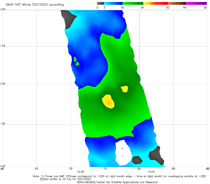Click the NOAA/NESDIS credit line
The width and height of the screenshot is (210, 184).
pos(117,182)
